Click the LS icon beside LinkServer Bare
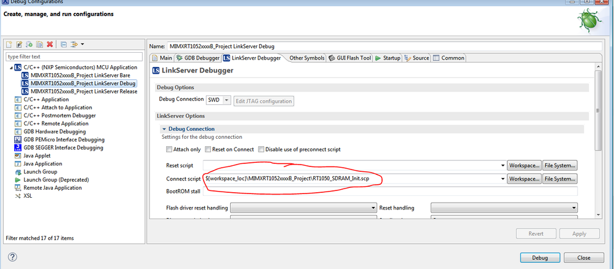 point(25,75)
